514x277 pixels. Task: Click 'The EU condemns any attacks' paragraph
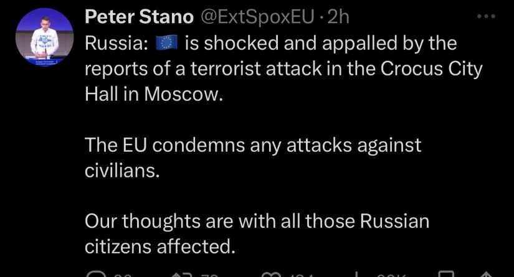tap(253, 145)
